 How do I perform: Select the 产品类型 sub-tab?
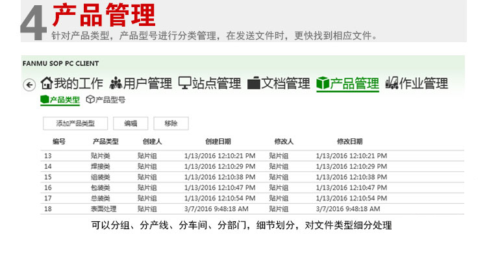click(60, 100)
